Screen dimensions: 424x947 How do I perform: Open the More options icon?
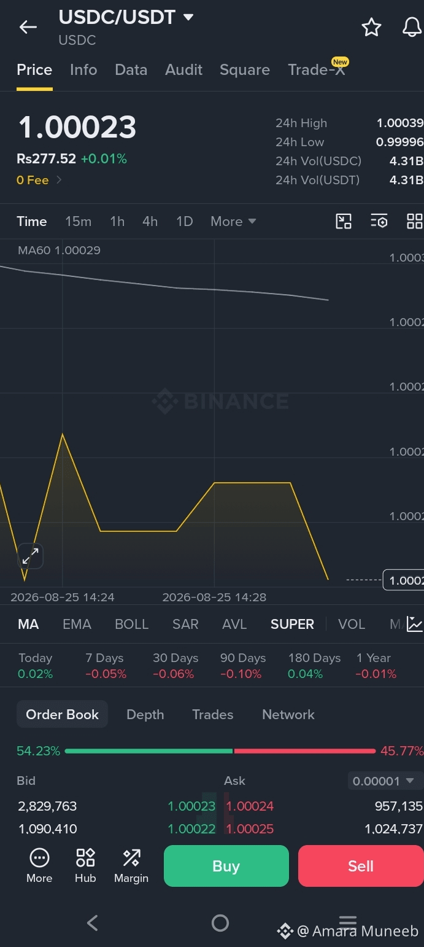click(39, 865)
